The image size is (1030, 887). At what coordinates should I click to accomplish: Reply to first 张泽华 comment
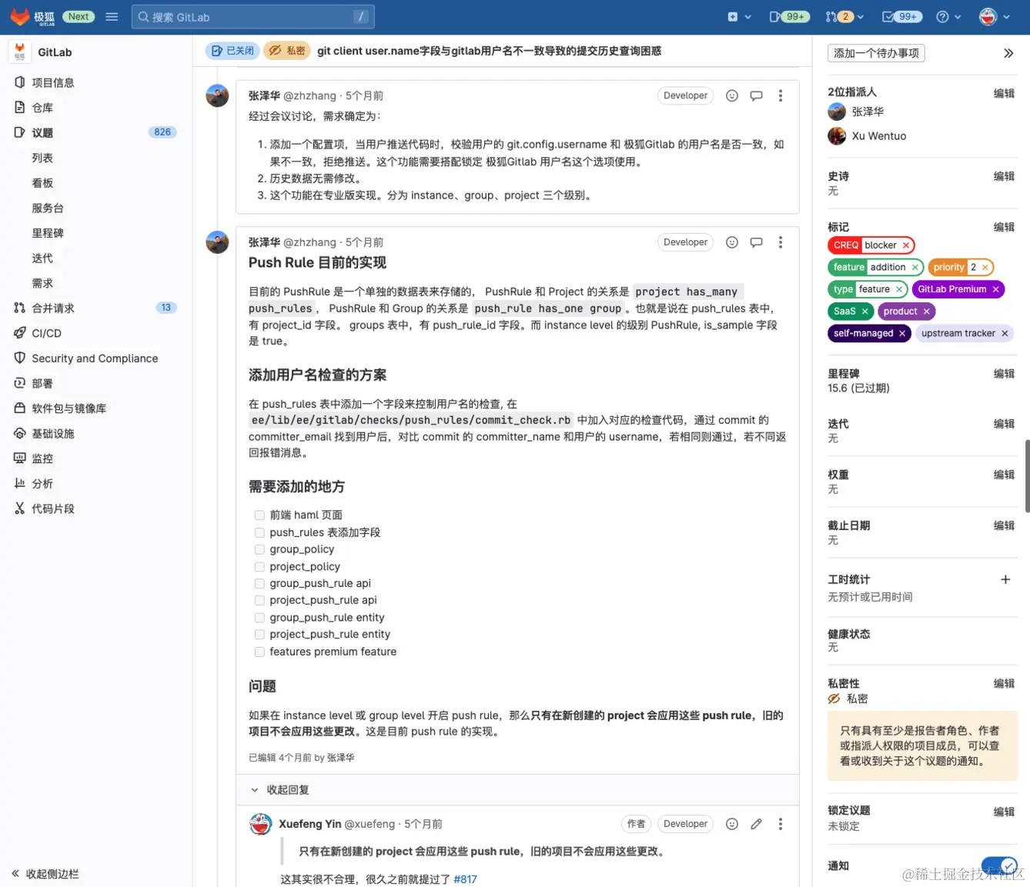click(757, 95)
